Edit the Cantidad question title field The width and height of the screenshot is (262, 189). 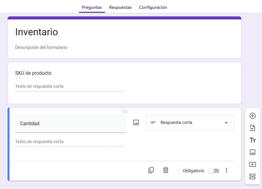(70, 124)
